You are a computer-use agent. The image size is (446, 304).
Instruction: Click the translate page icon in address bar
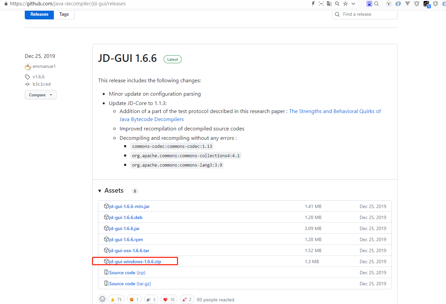pos(329,4)
